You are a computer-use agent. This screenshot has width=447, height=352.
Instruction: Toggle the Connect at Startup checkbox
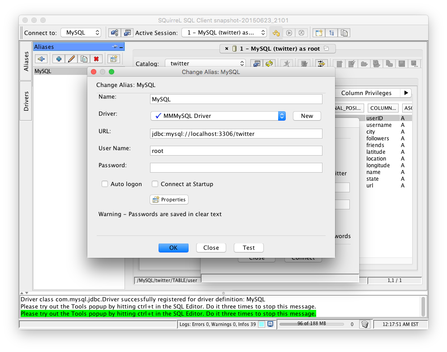pos(155,184)
